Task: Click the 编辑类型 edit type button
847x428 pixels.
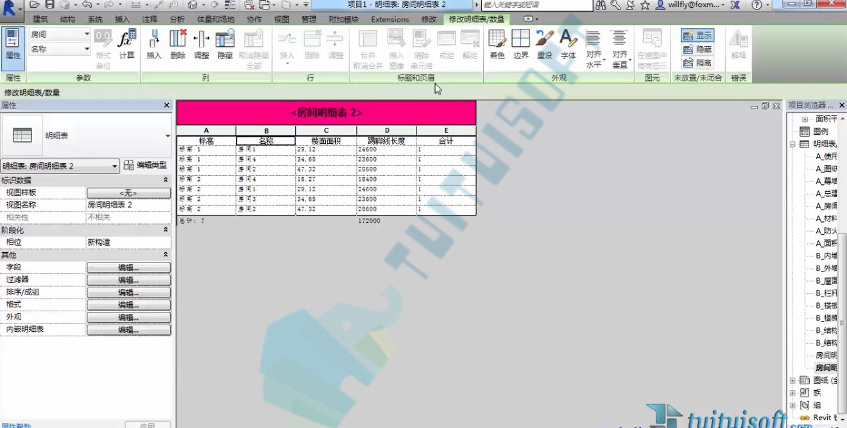Action: [x=146, y=166]
